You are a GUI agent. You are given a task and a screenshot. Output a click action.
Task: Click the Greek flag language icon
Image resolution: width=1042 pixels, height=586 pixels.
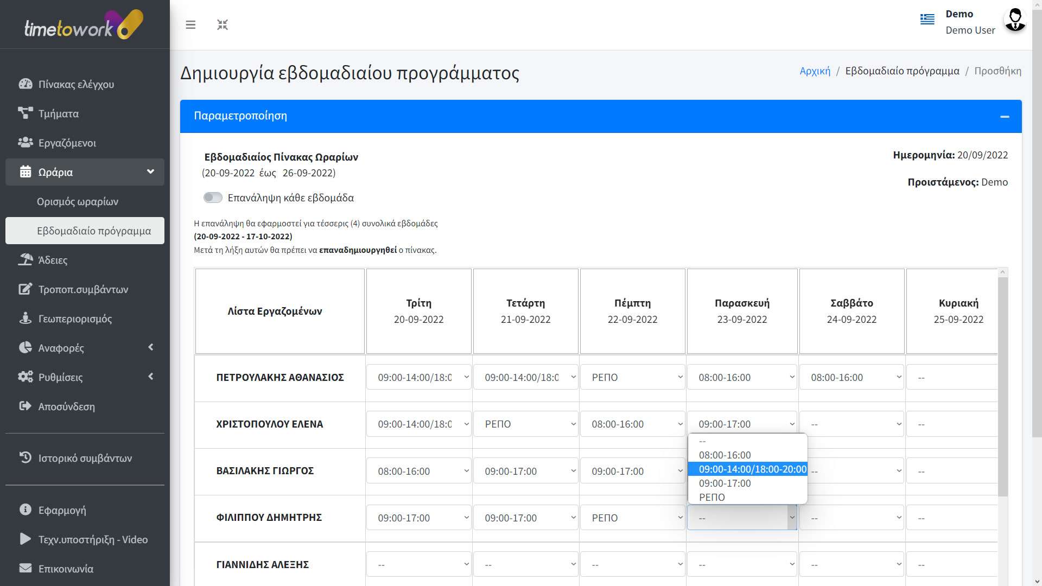tap(927, 19)
